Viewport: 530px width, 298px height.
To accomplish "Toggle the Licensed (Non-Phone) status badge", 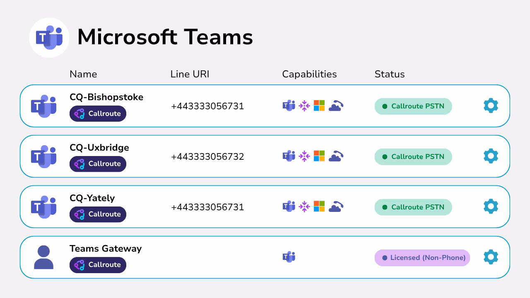I will tap(422, 258).
